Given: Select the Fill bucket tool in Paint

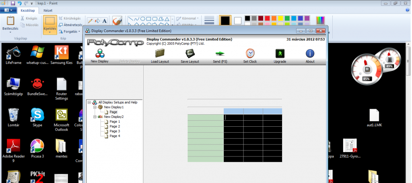Looking at the screenshot, I should (x=97, y=21).
